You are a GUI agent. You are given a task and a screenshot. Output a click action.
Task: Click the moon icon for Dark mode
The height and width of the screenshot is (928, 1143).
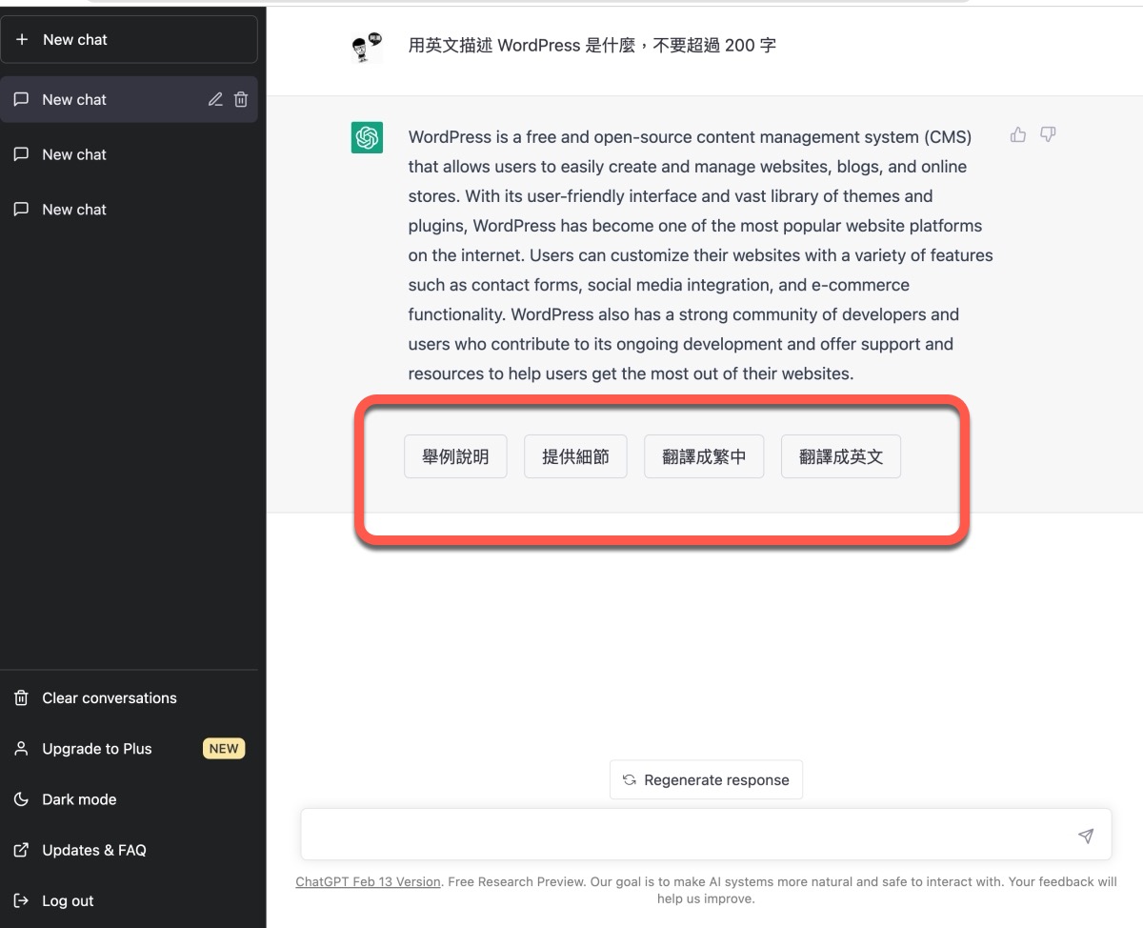pyautogui.click(x=21, y=799)
